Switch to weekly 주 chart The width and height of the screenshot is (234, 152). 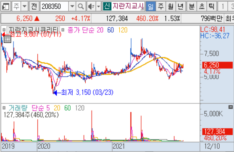tap(160, 6)
